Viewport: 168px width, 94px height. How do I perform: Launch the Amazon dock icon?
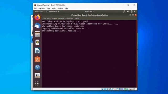coord(37,75)
